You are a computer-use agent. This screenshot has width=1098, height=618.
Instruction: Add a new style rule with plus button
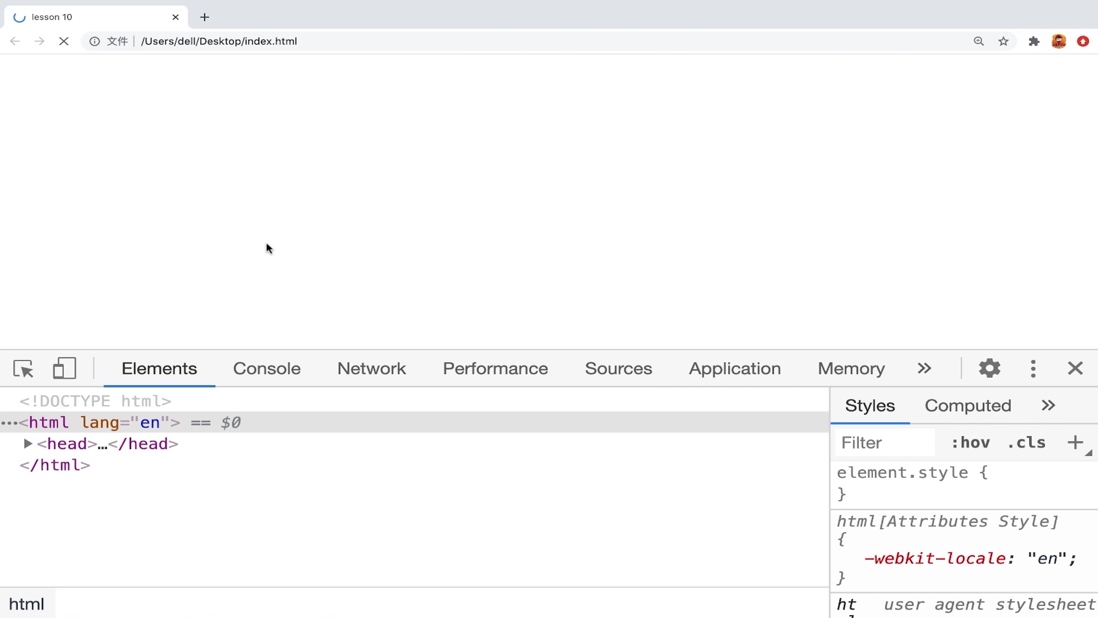point(1075,442)
